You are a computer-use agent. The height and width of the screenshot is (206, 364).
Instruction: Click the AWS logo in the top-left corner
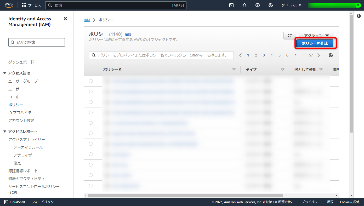pos(9,5)
